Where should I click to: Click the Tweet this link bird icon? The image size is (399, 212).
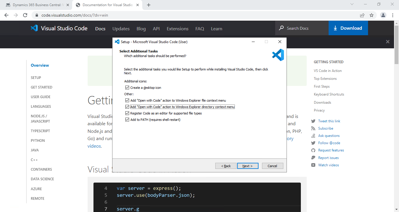(x=313, y=121)
